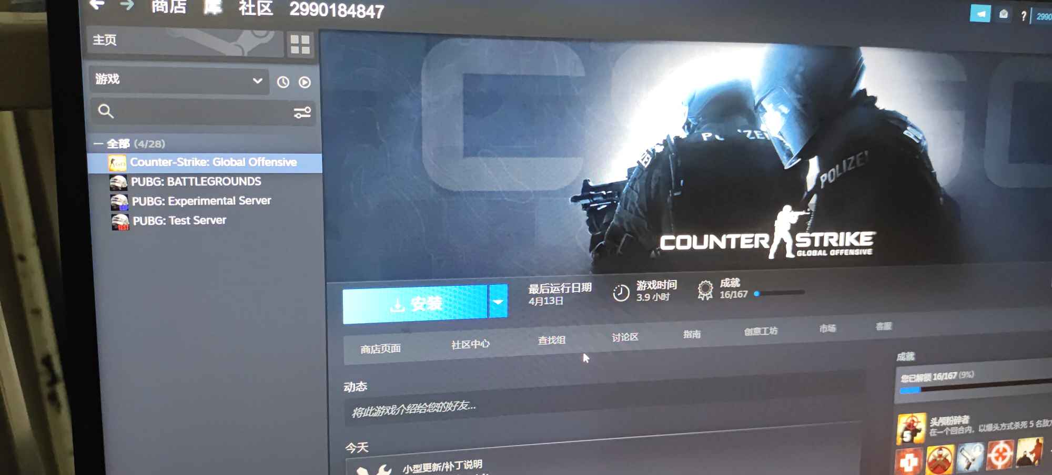Go forward with the right arrow

point(127,5)
